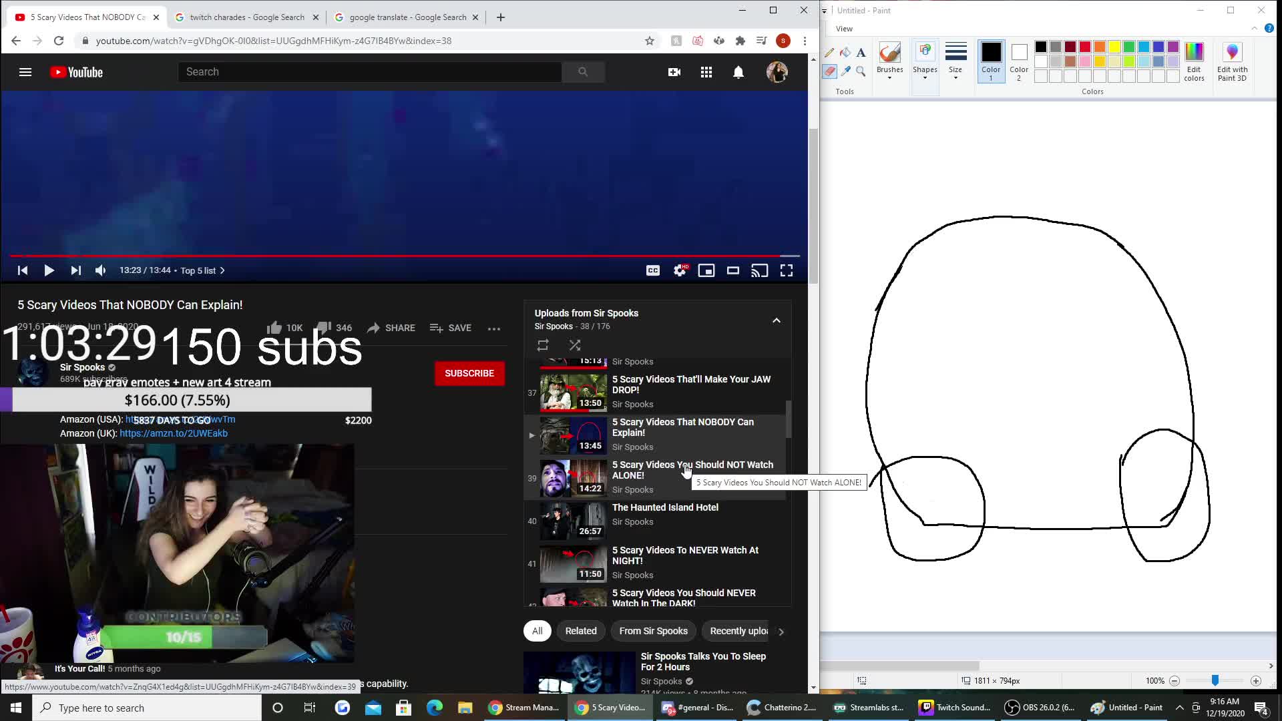
Task: Select the Text tool in Paint
Action: (861, 53)
